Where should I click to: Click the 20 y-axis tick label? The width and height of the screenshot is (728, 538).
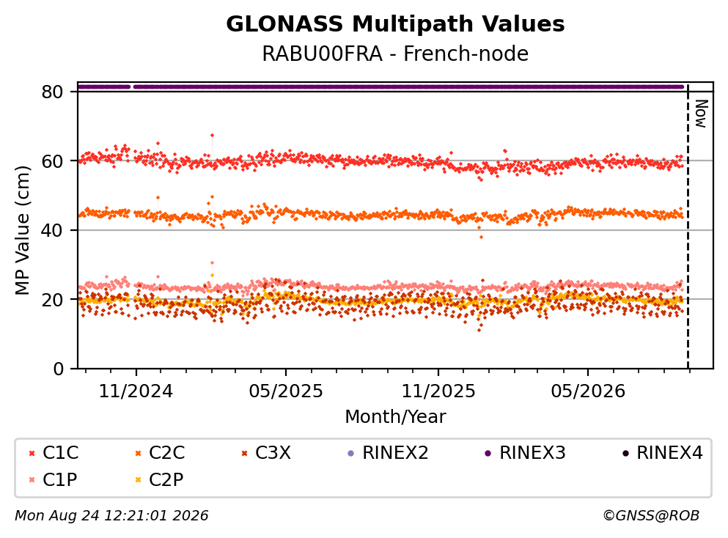point(52,299)
